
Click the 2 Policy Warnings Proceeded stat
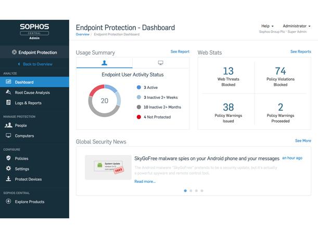tap(281, 113)
